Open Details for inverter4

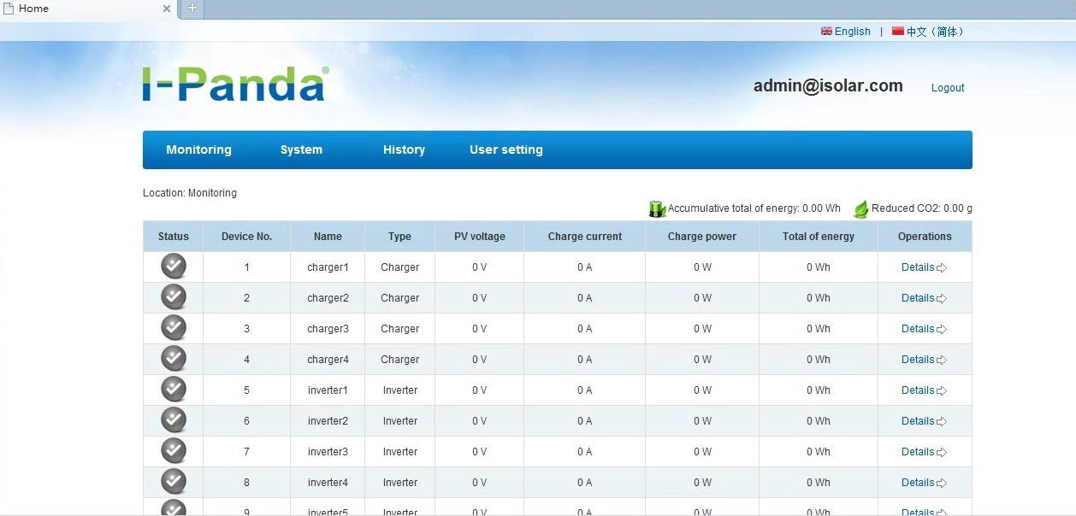click(x=924, y=483)
